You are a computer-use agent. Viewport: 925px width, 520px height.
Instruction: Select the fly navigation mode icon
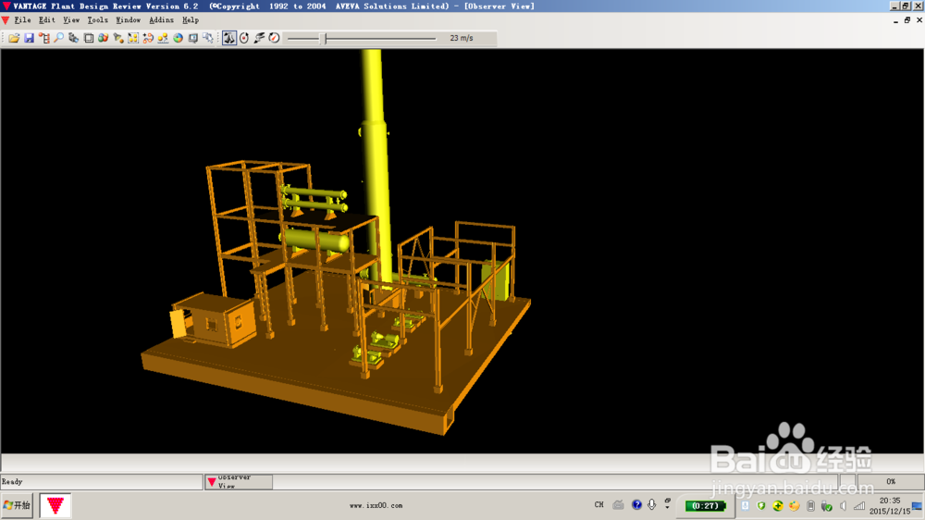[x=259, y=38]
